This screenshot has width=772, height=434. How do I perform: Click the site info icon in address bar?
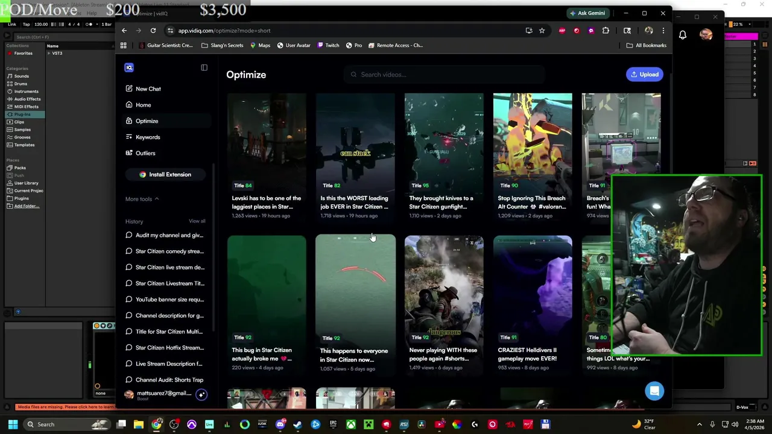170,31
